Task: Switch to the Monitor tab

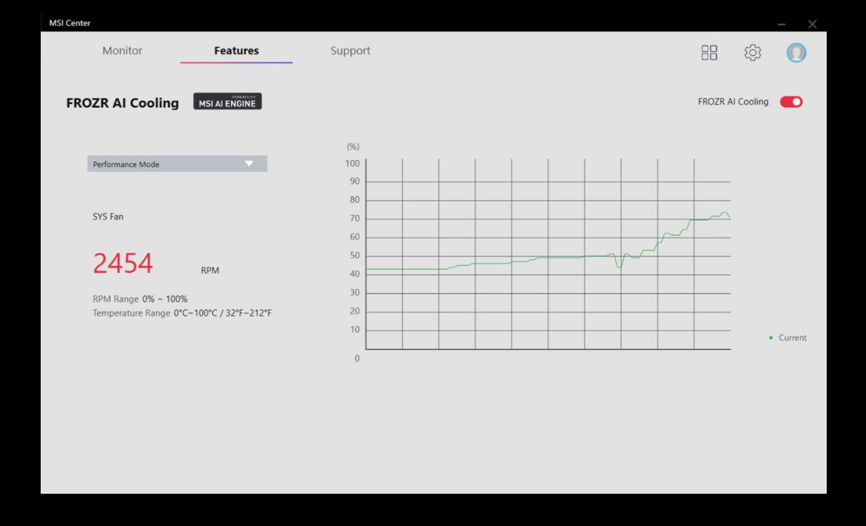Action: click(x=122, y=50)
